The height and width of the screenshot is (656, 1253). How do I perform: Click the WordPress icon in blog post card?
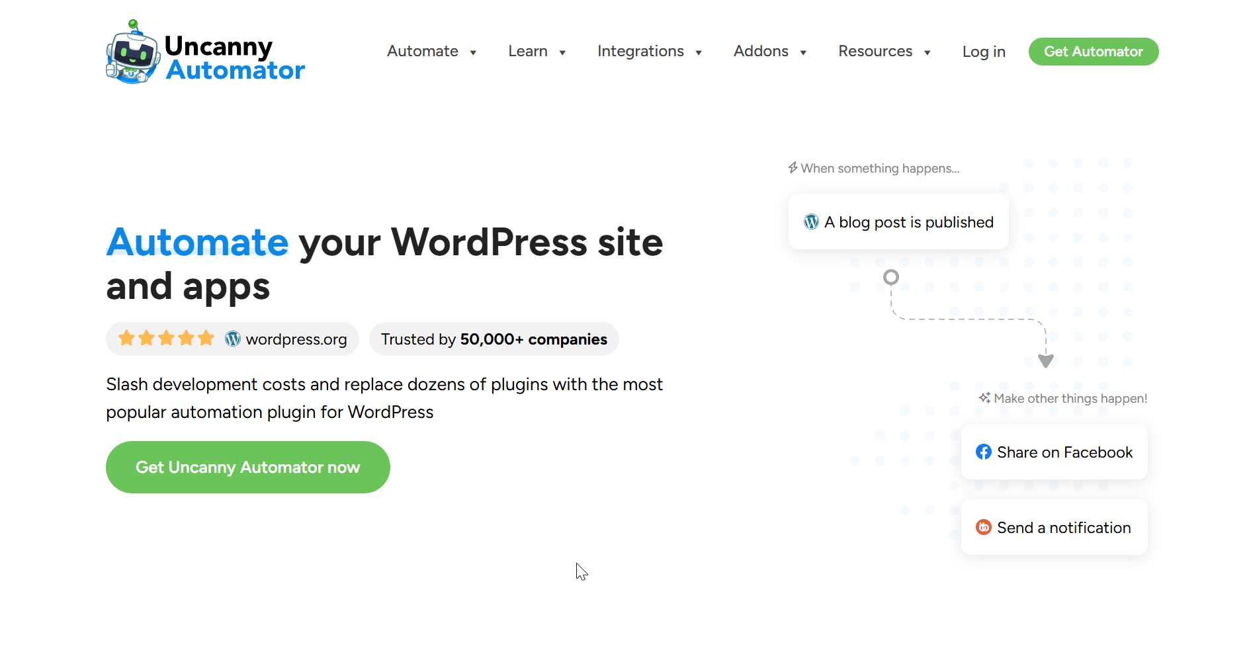[811, 222]
